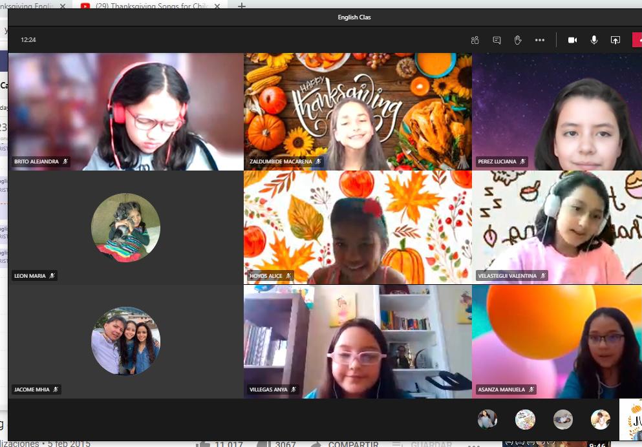
Task: Hang up with the red leave button
Action: coord(637,40)
